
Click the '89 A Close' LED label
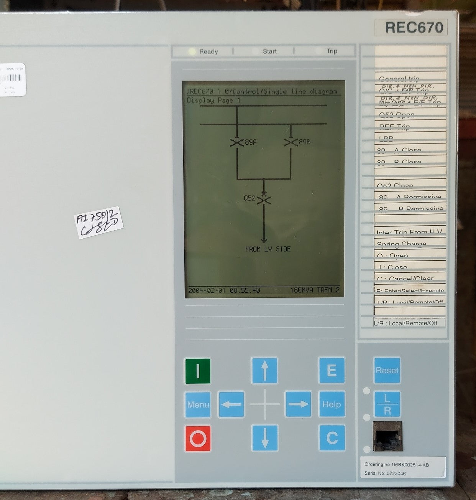pyautogui.click(x=399, y=150)
